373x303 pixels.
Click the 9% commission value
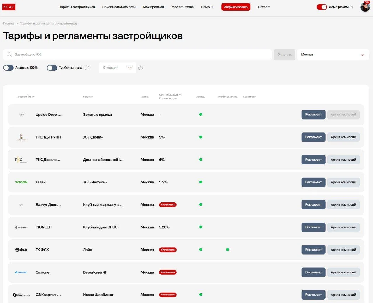click(162, 137)
